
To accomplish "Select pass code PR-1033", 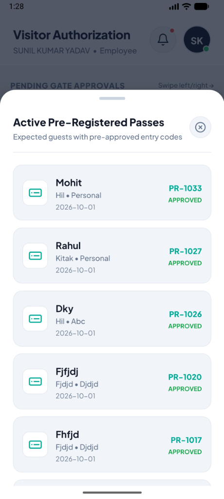I will point(185,188).
